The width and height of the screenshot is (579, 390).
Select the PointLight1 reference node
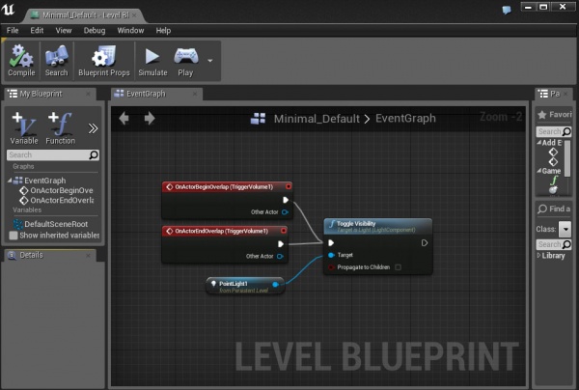(x=245, y=286)
